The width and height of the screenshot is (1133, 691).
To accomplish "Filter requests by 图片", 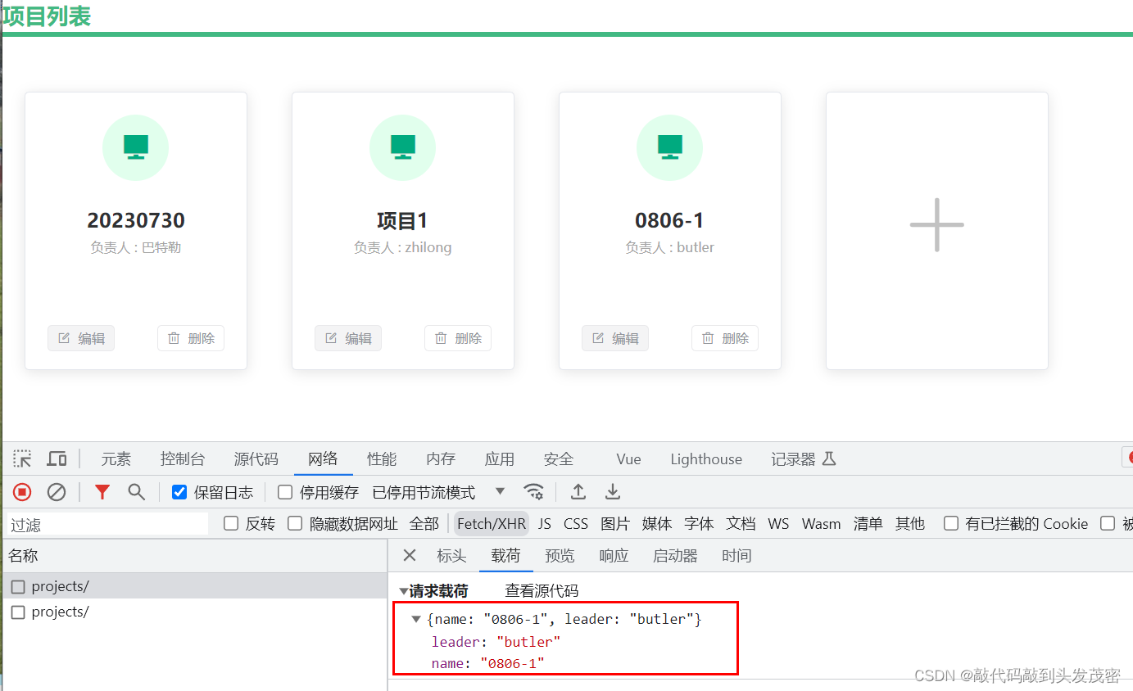I will click(x=615, y=523).
